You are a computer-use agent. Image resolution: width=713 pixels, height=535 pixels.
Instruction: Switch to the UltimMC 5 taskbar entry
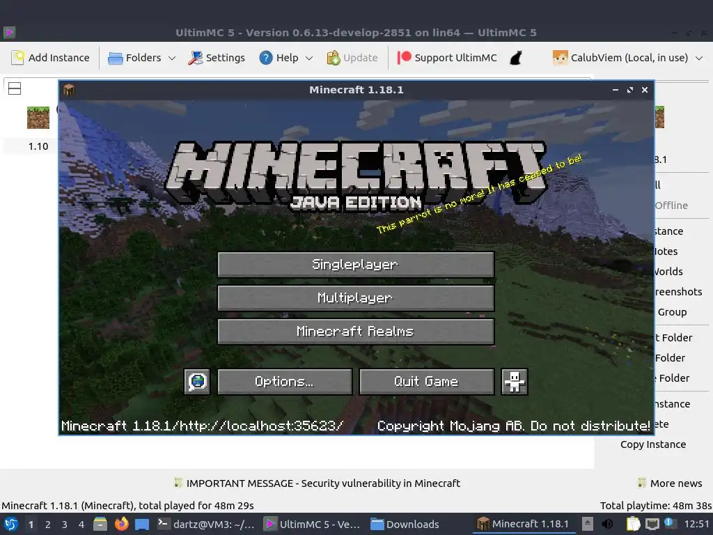(x=313, y=524)
